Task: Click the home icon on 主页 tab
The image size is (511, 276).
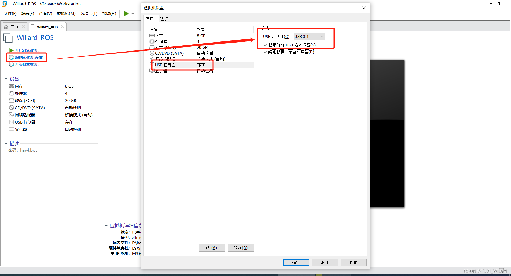Action: (6, 27)
